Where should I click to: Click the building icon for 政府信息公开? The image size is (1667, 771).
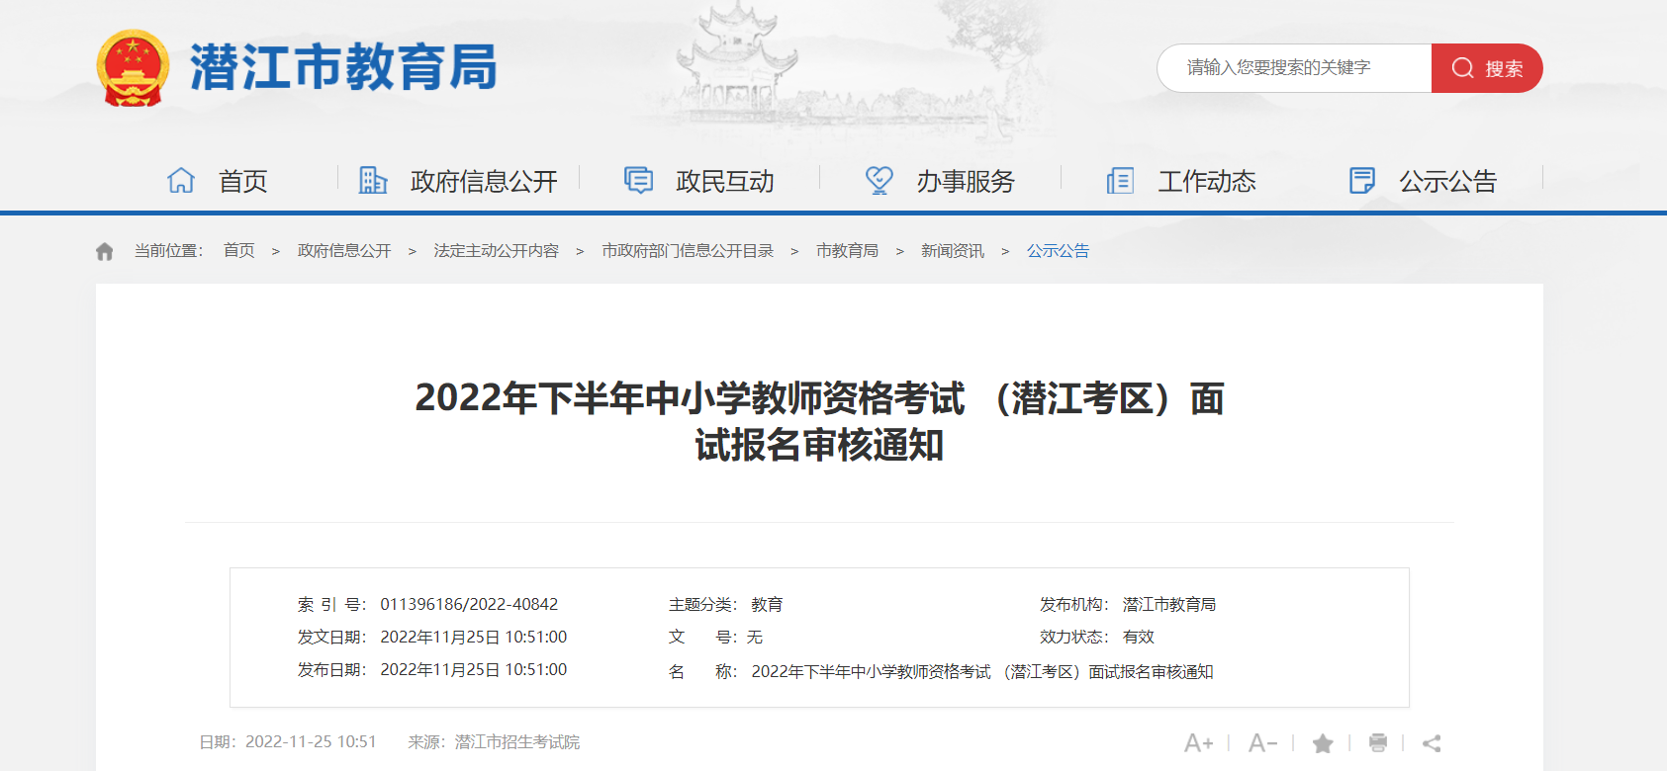click(x=372, y=181)
